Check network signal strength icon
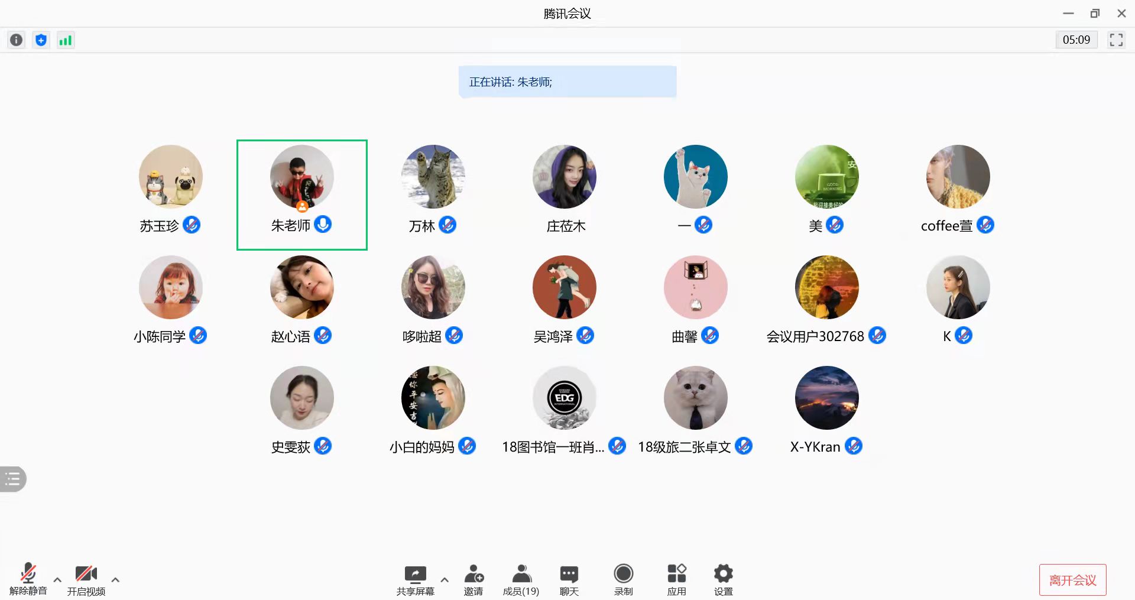 [x=66, y=40]
